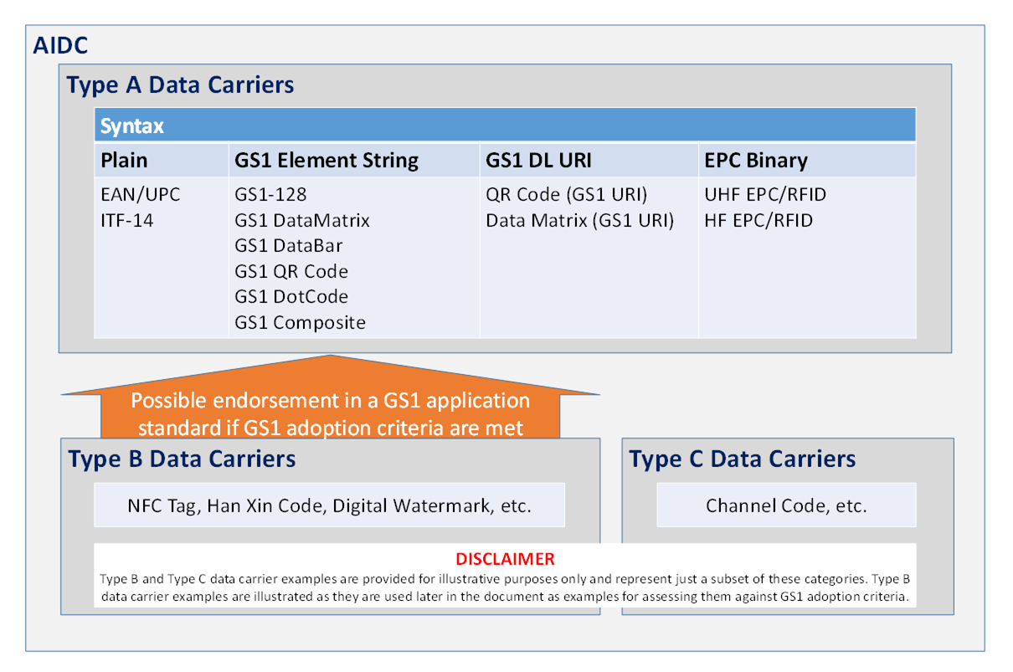This screenshot has height=672, width=1013.
Task: Click the NFC Tag, Han Xin Code box
Action: tap(329, 505)
